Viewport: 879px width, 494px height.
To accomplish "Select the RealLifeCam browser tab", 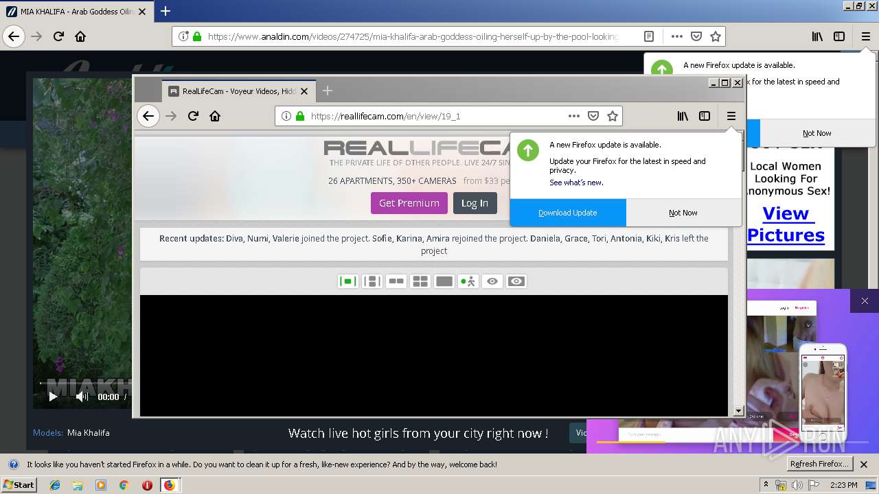I will click(x=239, y=91).
